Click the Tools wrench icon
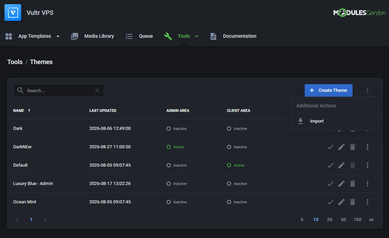389x238 pixels. coord(168,36)
